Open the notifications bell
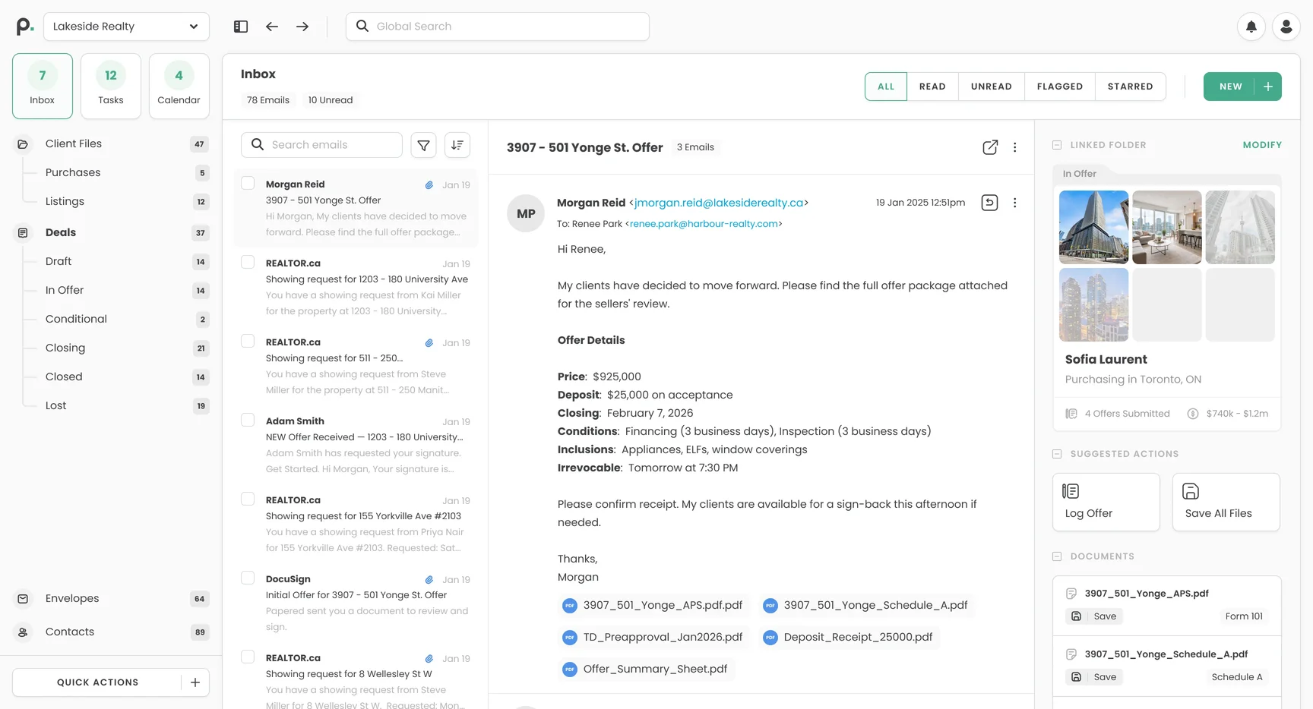This screenshot has height=709, width=1313. point(1251,26)
